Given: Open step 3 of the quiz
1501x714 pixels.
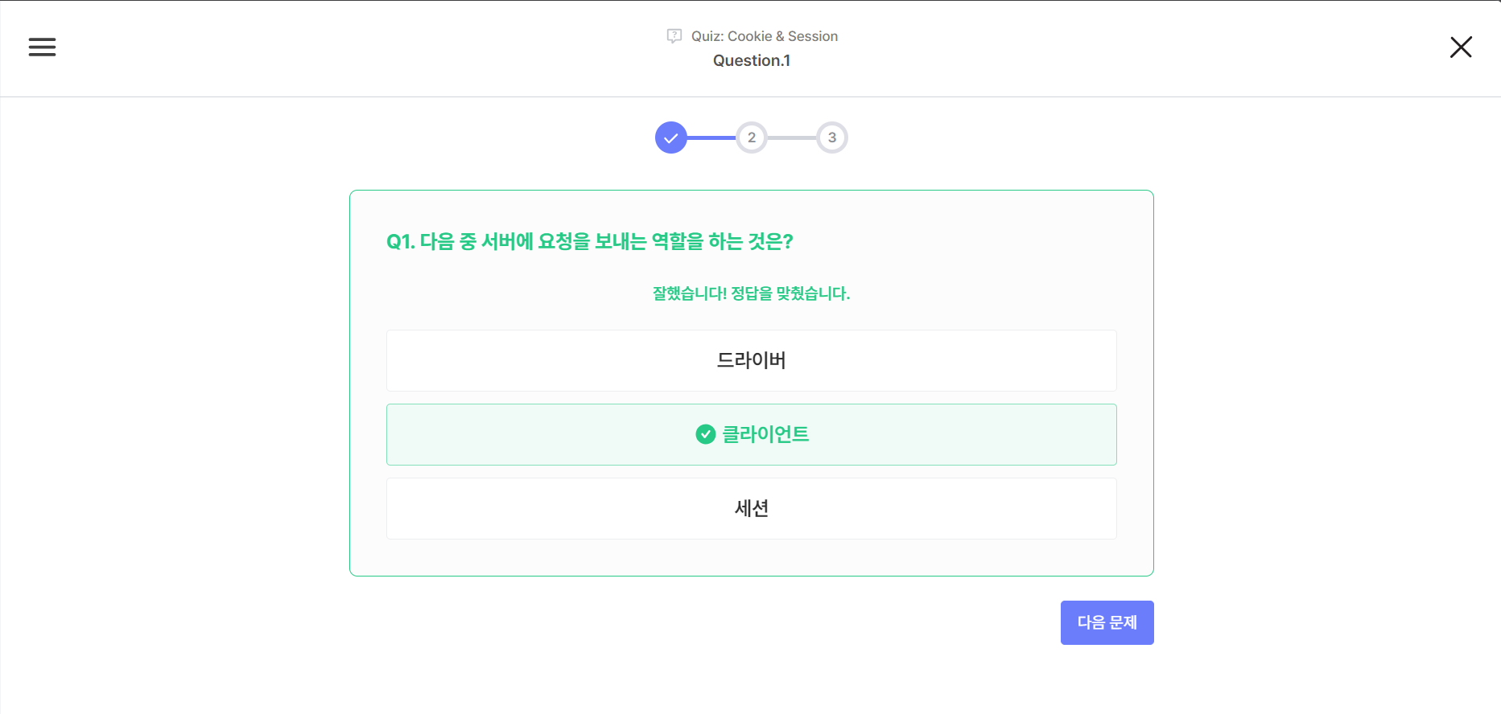Looking at the screenshot, I should click(831, 137).
